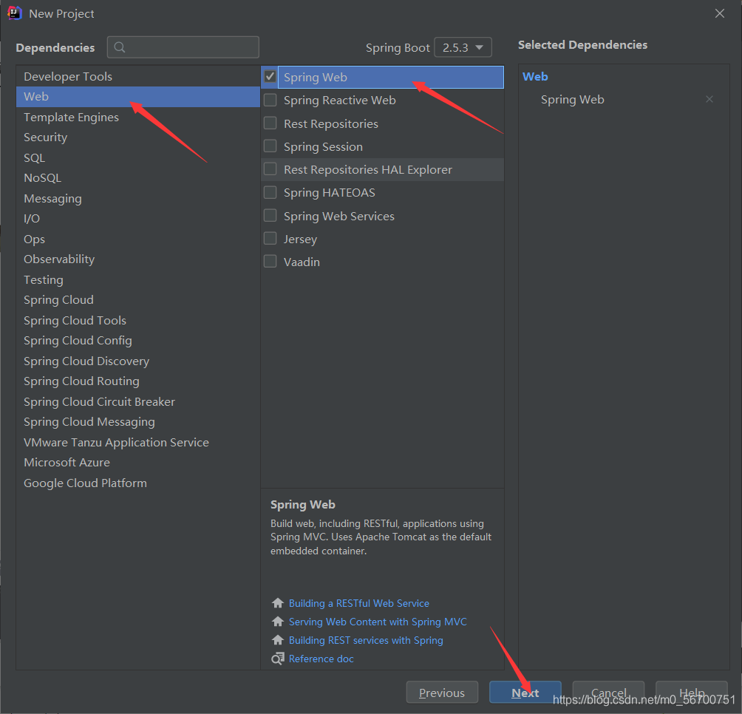Screen dimensions: 742x714
Task: Select the Jersey dependency label
Action: pyautogui.click(x=300, y=239)
